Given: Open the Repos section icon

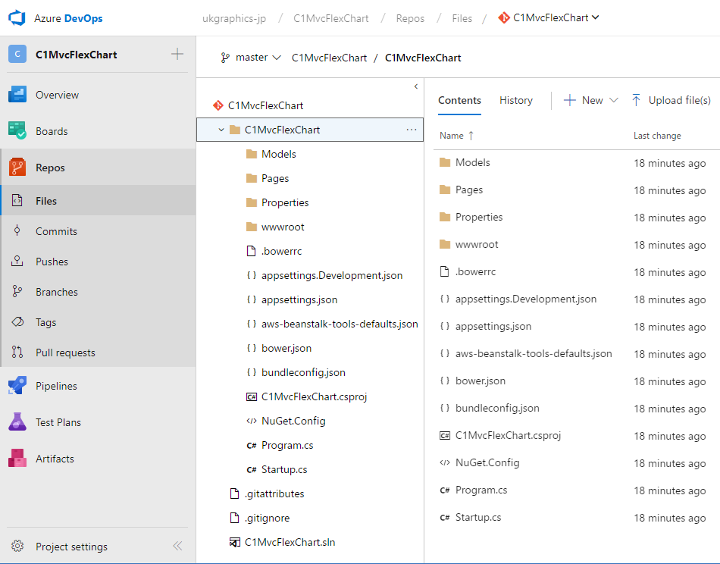Looking at the screenshot, I should 17,168.
